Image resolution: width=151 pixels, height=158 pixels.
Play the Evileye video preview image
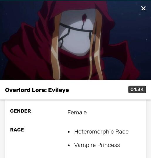coord(75,40)
